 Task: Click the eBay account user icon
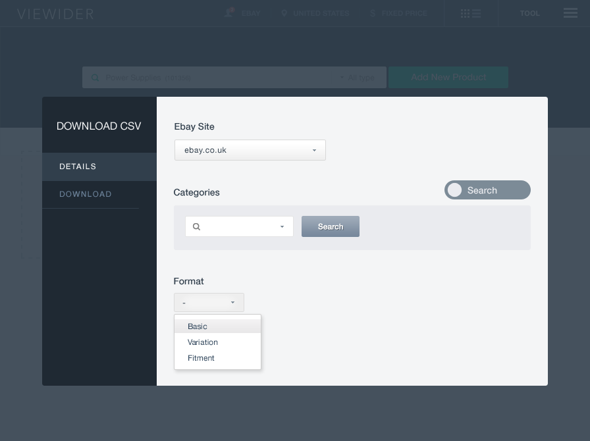229,13
